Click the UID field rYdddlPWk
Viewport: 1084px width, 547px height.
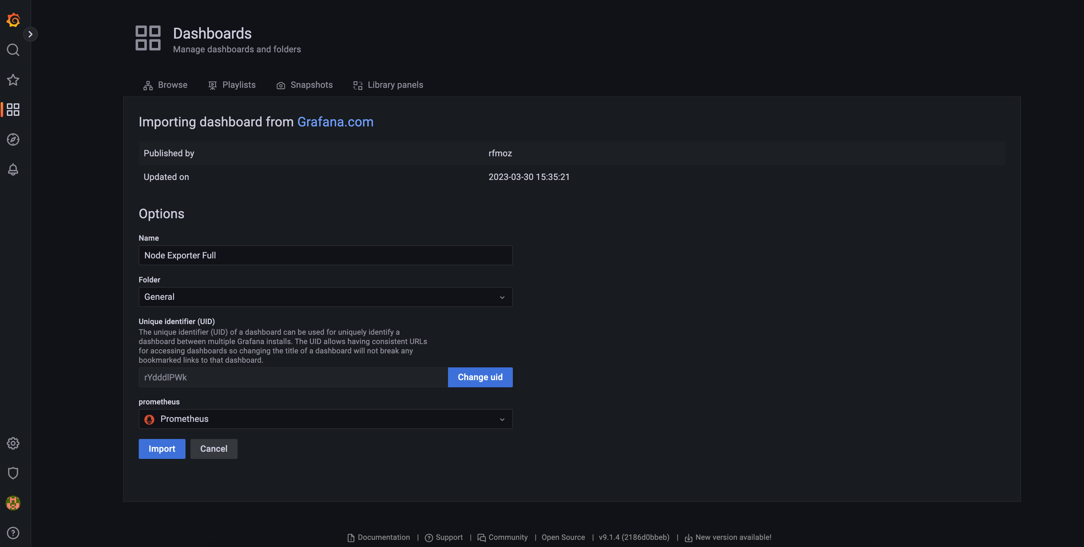click(x=293, y=377)
